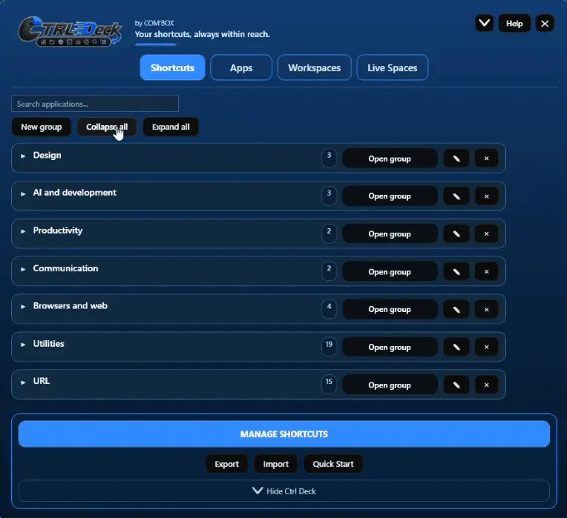The width and height of the screenshot is (567, 518).
Task: Hide Ctrl Deck using bottom bar
Action: click(x=283, y=491)
